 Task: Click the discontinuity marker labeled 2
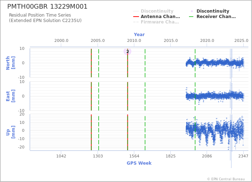(127, 52)
